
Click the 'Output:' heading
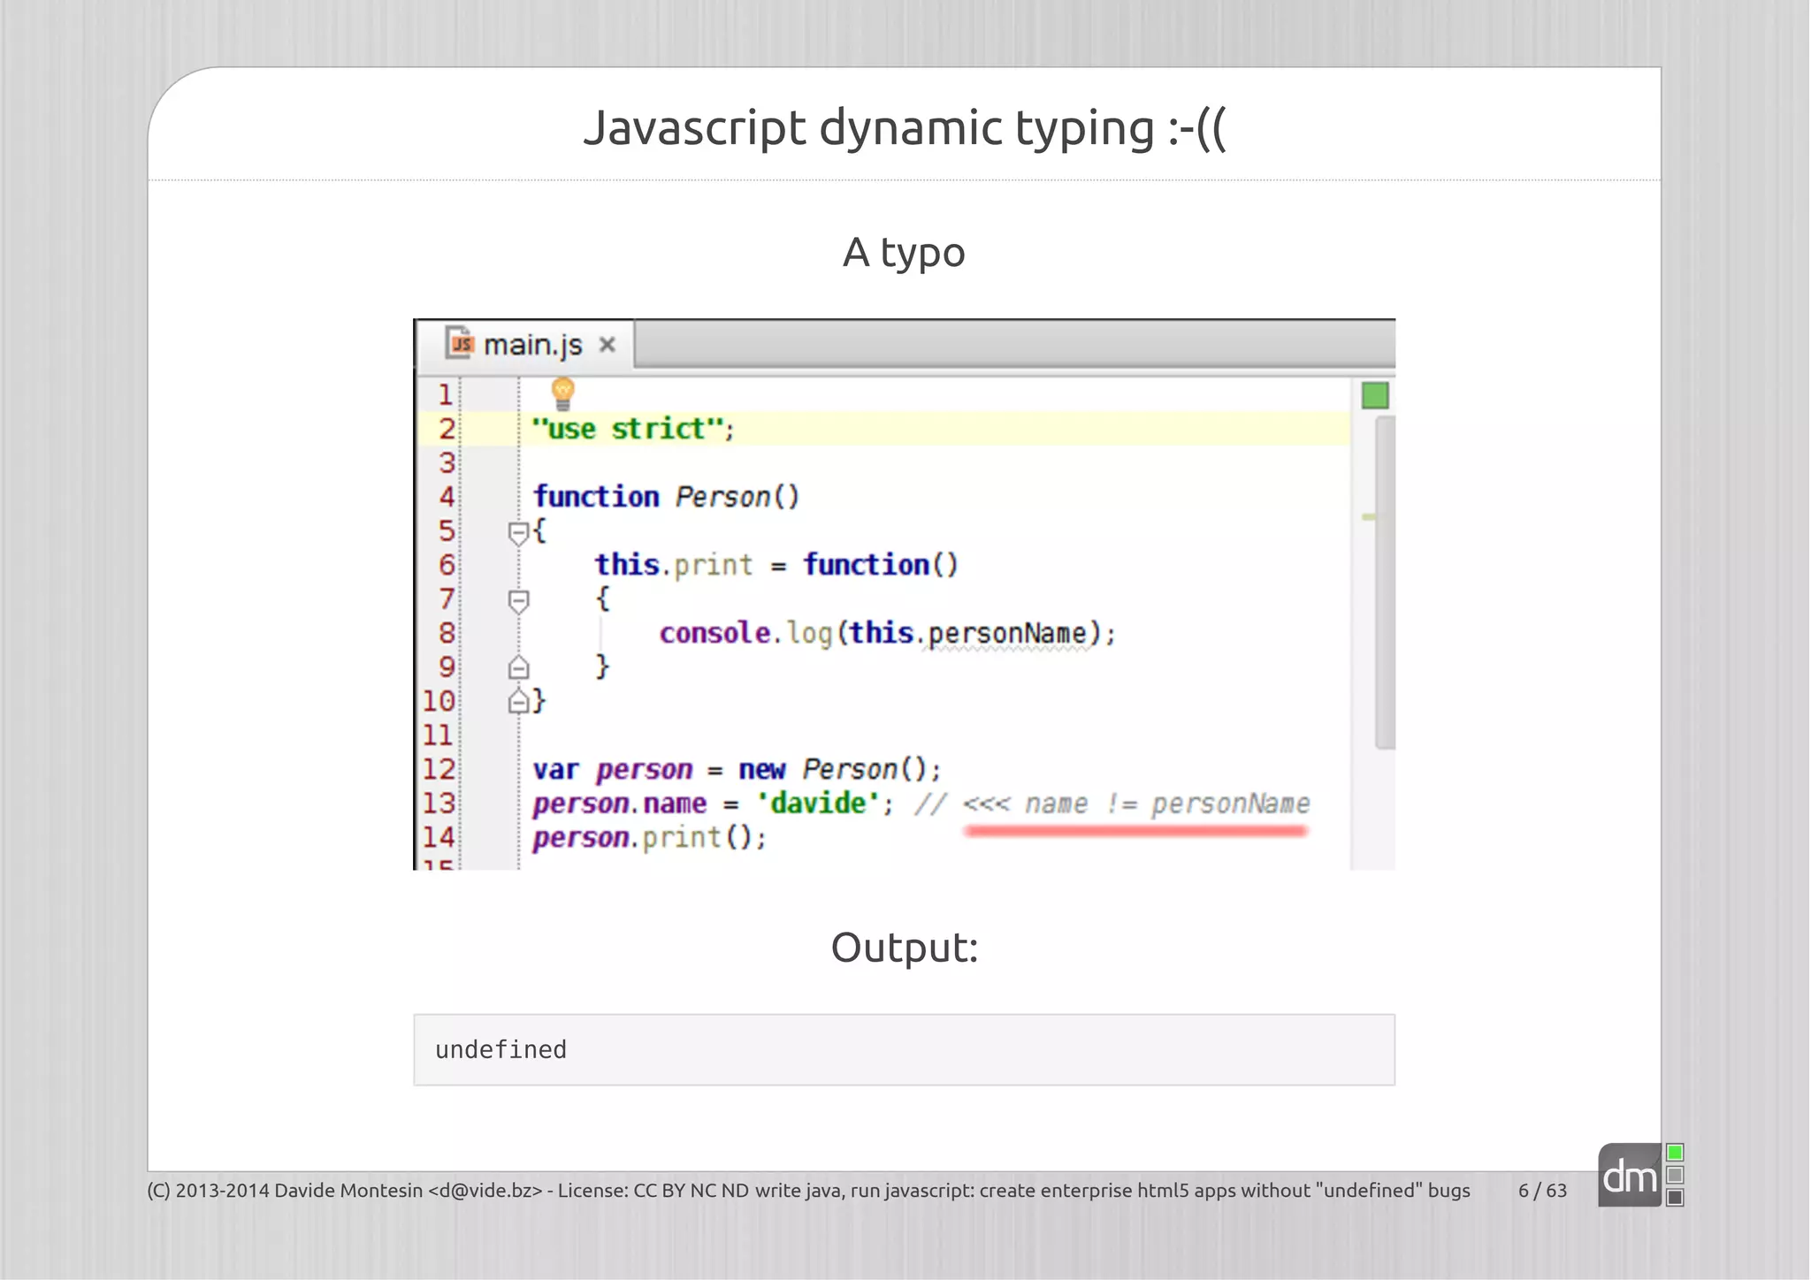[904, 948]
